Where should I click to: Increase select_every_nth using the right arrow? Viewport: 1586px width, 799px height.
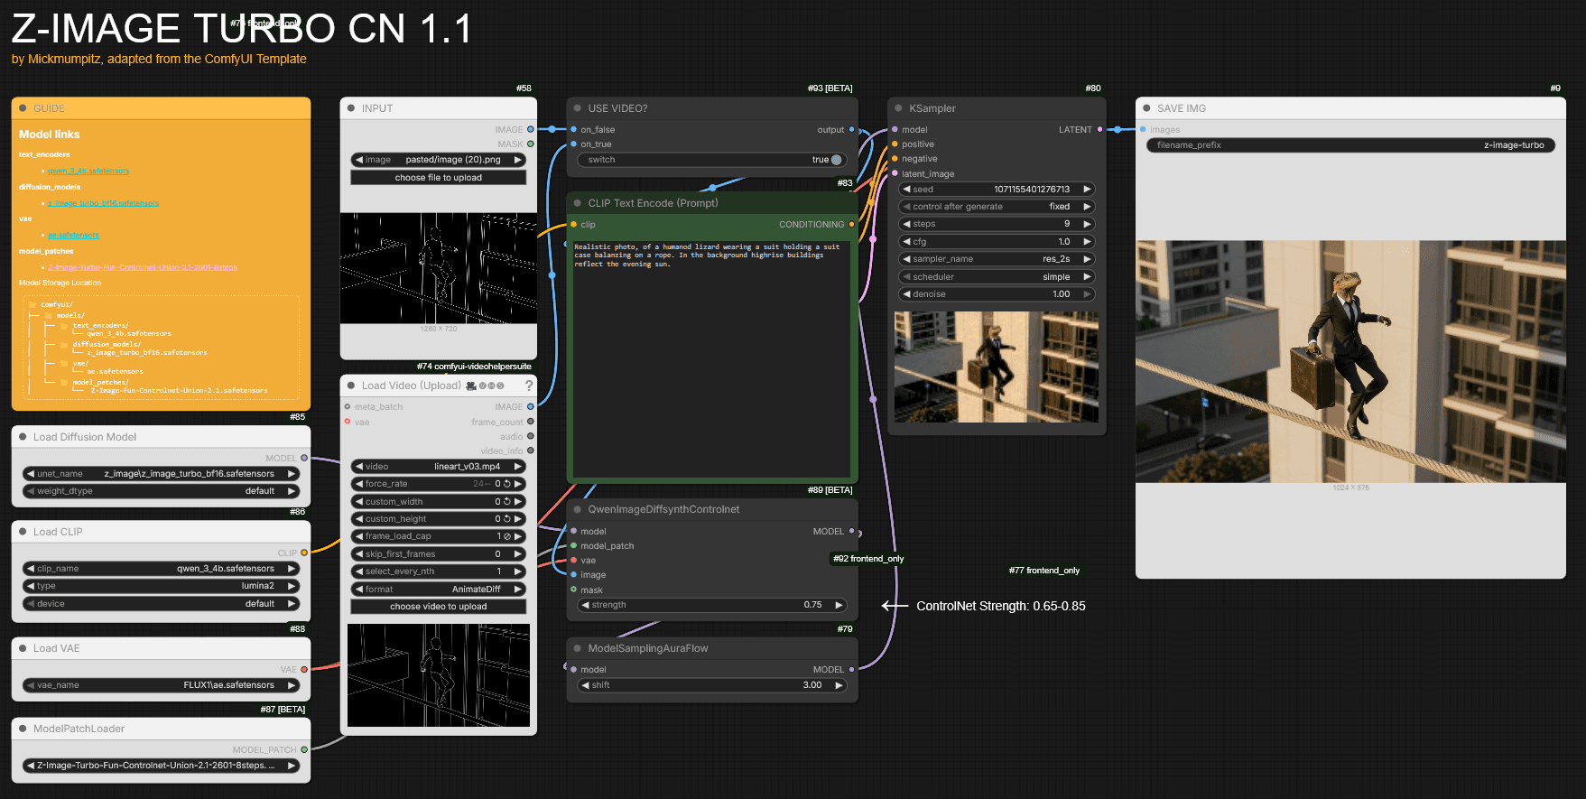click(518, 571)
